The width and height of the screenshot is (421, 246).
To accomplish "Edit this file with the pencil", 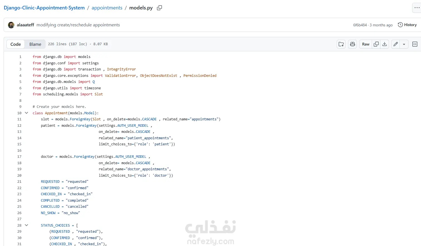I will (395, 44).
